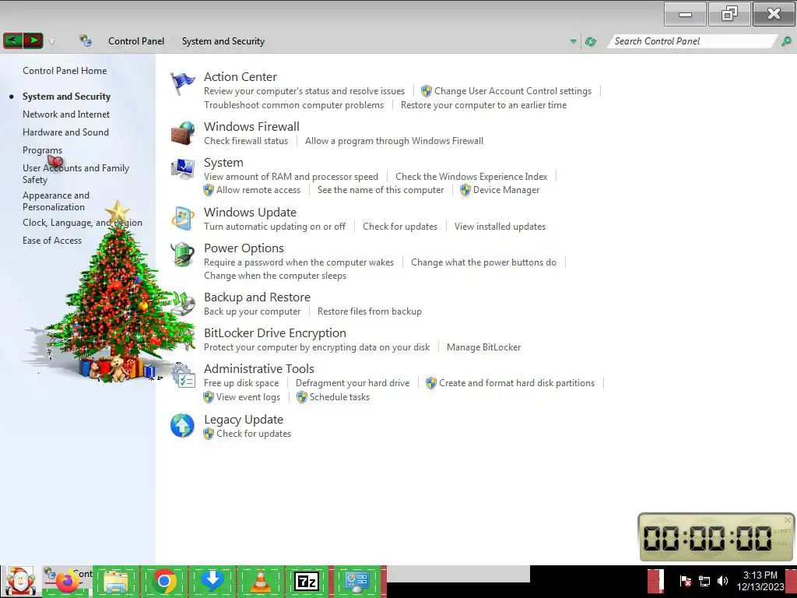
Task: Open the control panel taskbar icon at right
Action: tap(356, 582)
